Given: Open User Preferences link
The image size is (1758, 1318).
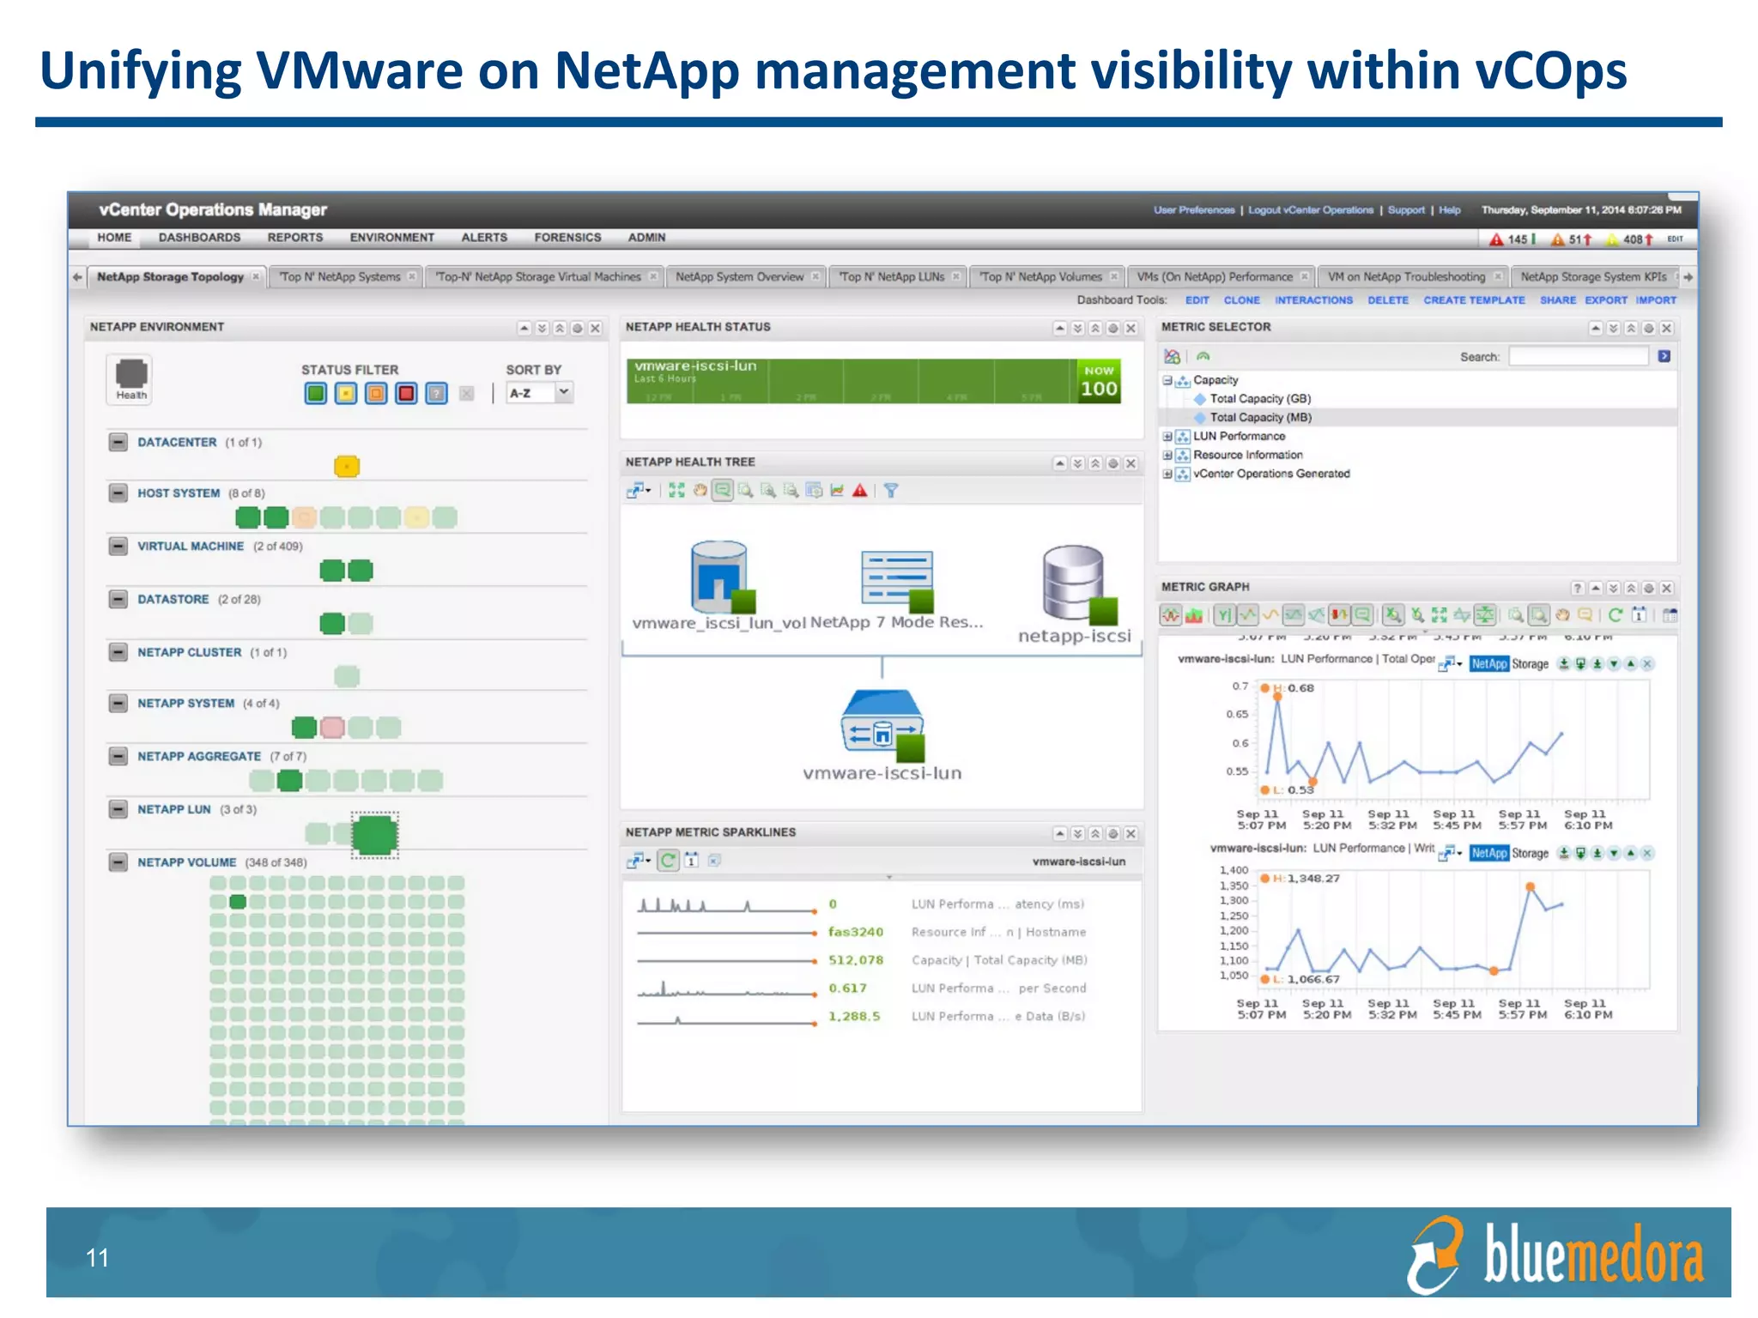Looking at the screenshot, I should [x=1194, y=209].
